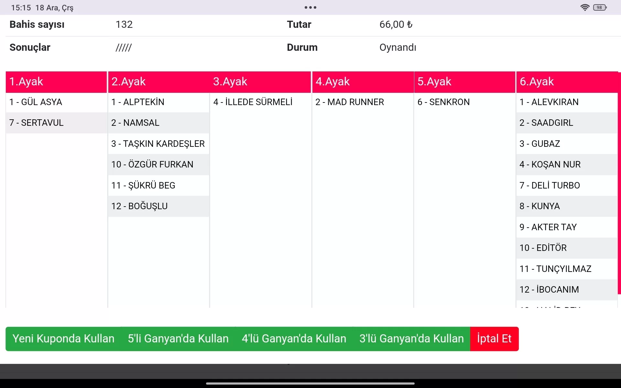Tap horse 11 - TUNÇYILMAZ in sixth leg
This screenshot has width=621, height=388.
coord(566,269)
